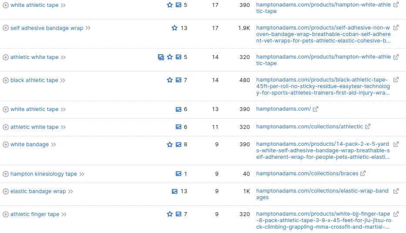Open the external link icon beside elastic-wrap-bandages URL
The height and width of the screenshot is (233, 406).
click(396, 191)
